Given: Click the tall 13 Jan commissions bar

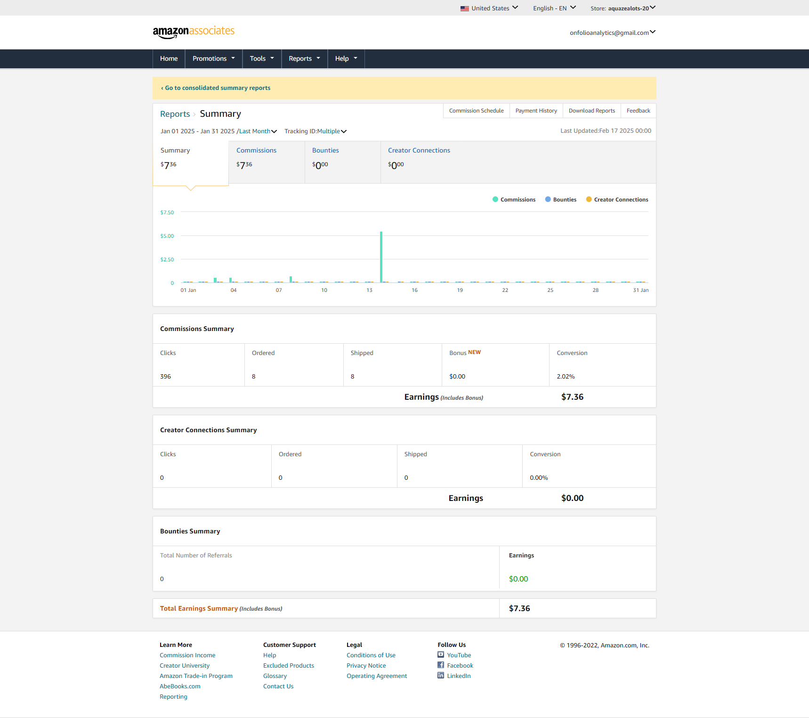Looking at the screenshot, I should click(381, 257).
